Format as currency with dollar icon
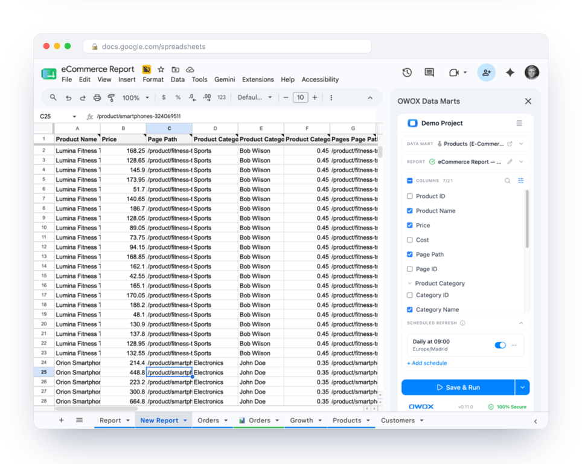The width and height of the screenshot is (582, 464). pos(164,97)
